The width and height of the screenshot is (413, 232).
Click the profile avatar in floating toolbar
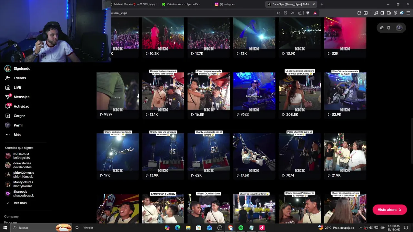[x=399, y=28]
